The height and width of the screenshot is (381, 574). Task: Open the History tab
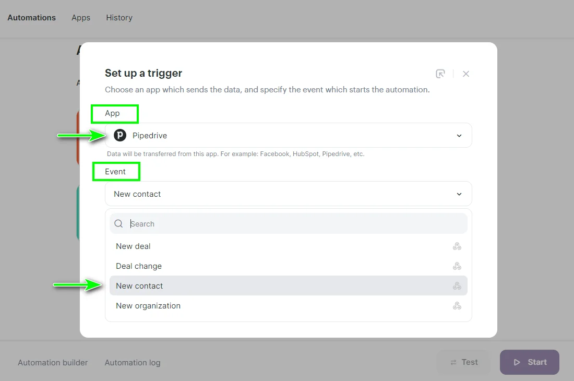[x=119, y=17]
